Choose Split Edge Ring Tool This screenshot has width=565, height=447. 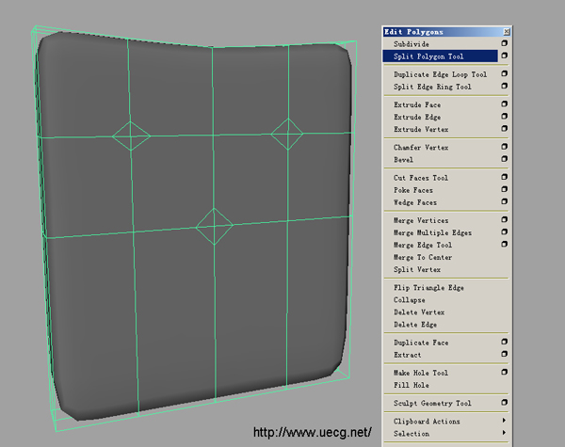tap(432, 87)
